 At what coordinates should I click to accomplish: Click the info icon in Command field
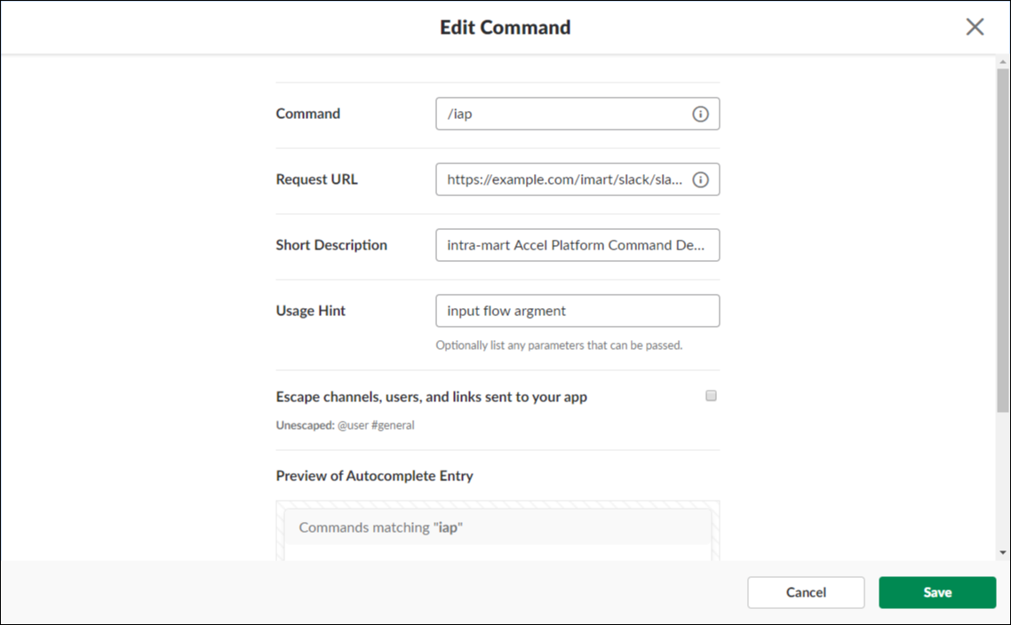point(700,115)
